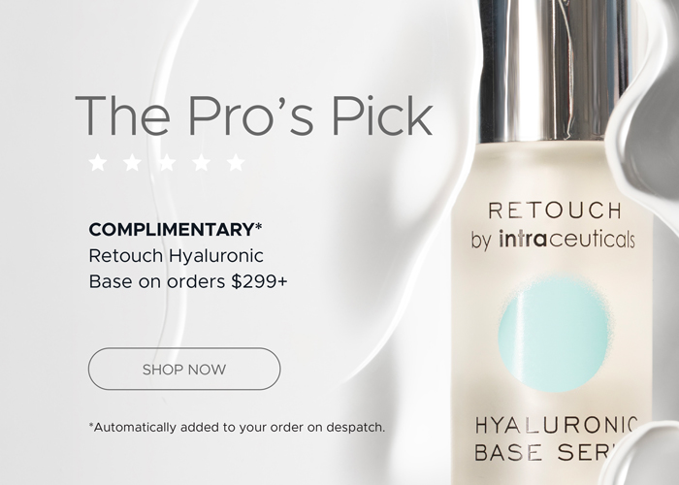Select the first star in the rating row
The height and width of the screenshot is (485, 679).
click(98, 163)
